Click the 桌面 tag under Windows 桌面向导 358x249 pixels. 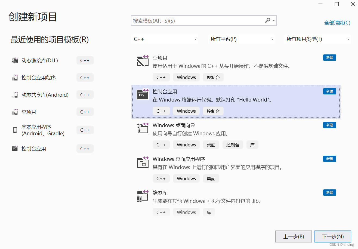[x=211, y=145]
